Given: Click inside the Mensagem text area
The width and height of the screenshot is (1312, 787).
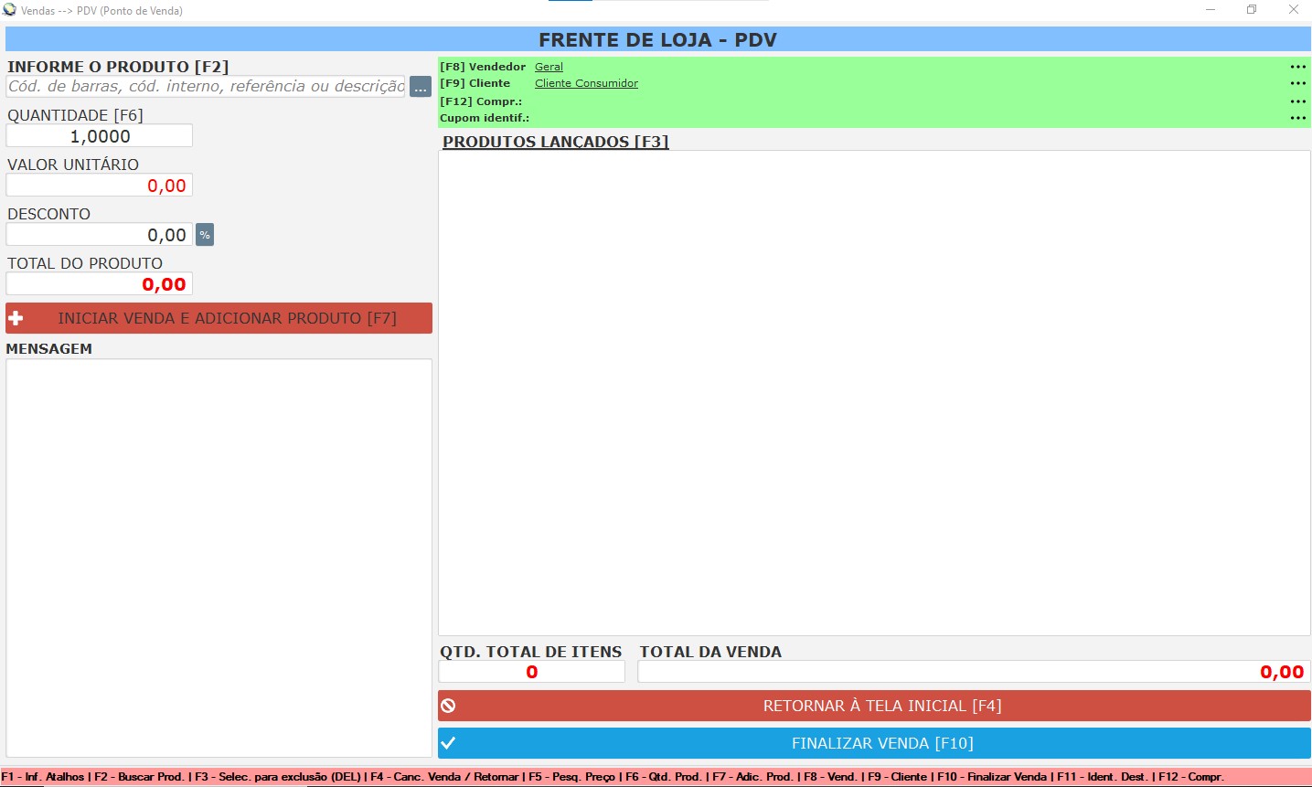Looking at the screenshot, I should point(219,558).
